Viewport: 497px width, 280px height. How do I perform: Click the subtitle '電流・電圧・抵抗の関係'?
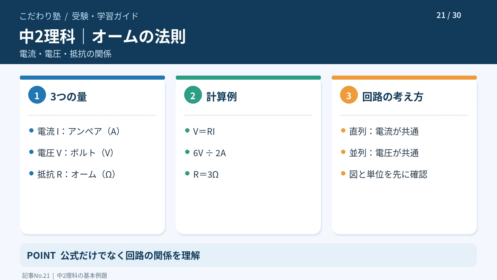66,54
